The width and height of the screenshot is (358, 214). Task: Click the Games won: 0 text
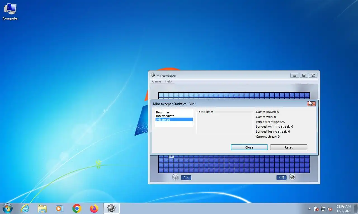coord(266,117)
